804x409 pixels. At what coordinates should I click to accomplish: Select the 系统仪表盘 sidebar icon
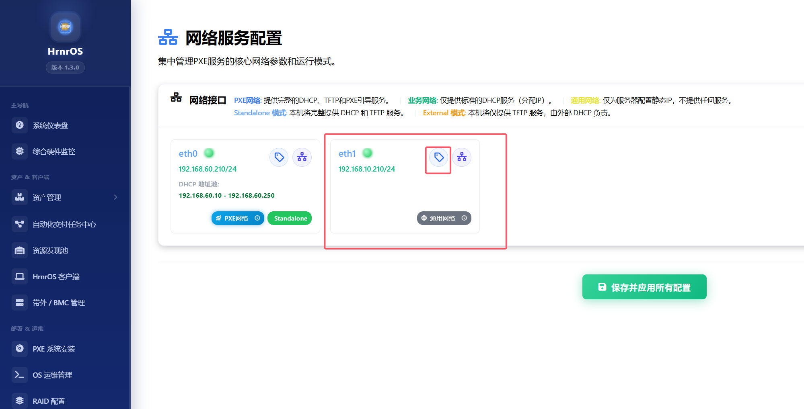click(x=20, y=125)
